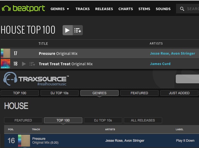This screenshot has width=199, height=148.
Task: Open Traxsource Top 100 main tab
Action: tap(20, 93)
